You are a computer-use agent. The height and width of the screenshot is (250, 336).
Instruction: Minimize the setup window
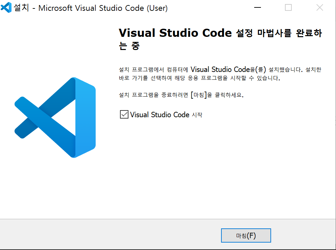pos(257,8)
